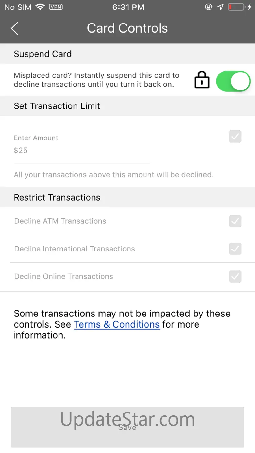Image resolution: width=255 pixels, height=453 pixels.
Task: Check the transaction limit amount checkbox
Action: (235, 137)
